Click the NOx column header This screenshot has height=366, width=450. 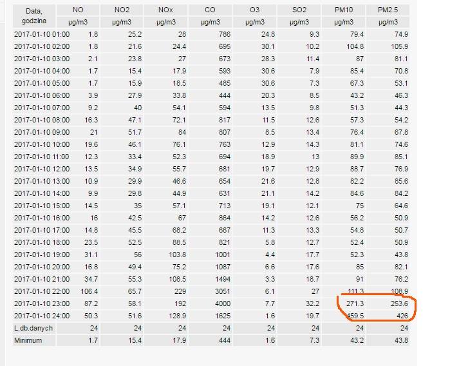(x=165, y=10)
